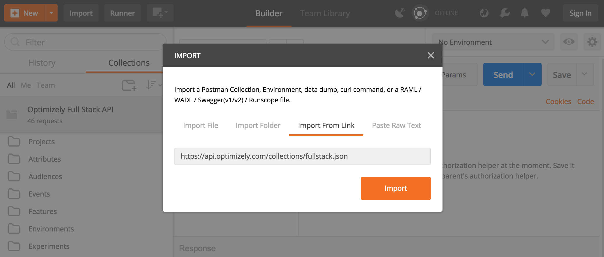Open the notifications bell

524,13
